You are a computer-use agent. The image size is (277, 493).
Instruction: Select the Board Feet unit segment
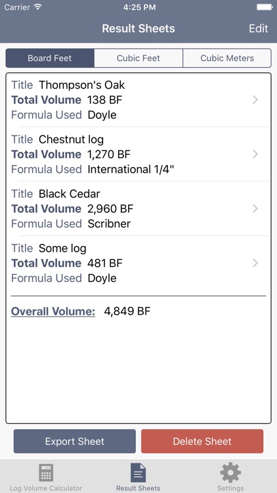point(50,58)
